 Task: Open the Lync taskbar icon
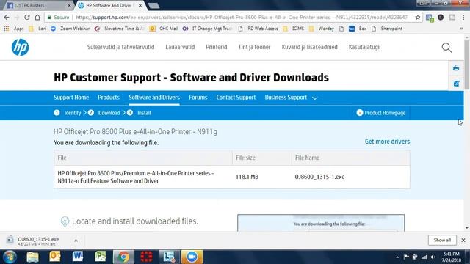pyautogui.click(x=169, y=257)
